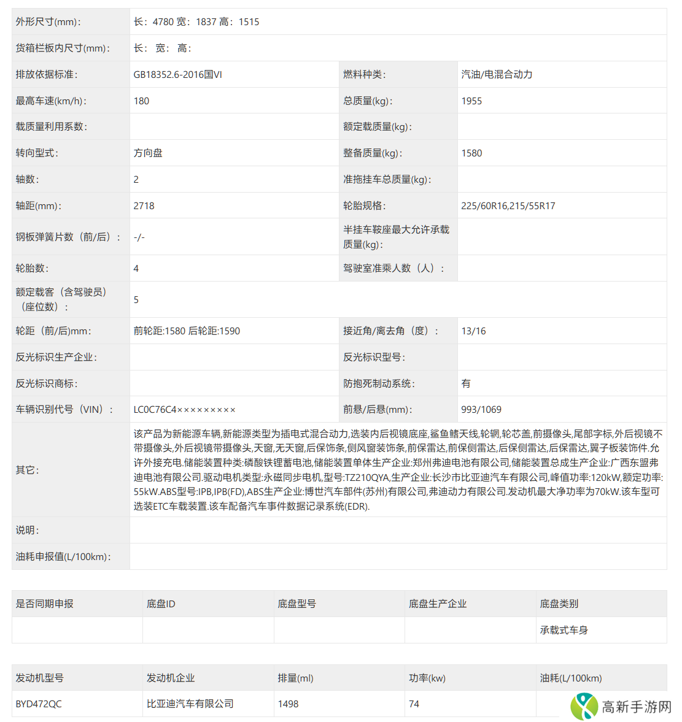The image size is (682, 722).
Task: Select the 前悬/后悬 value 993/1069
Action: pos(481,409)
